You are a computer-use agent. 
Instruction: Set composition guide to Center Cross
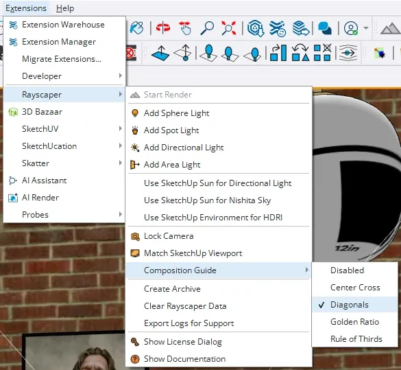[x=354, y=288]
